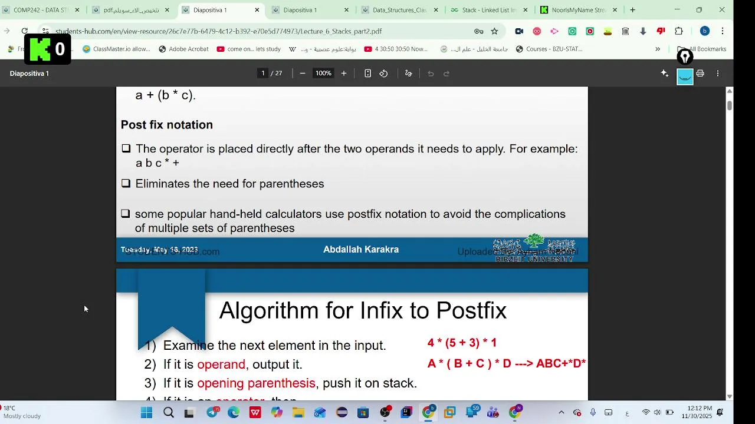
Task: Click the PDF page number field
Action: 262,73
